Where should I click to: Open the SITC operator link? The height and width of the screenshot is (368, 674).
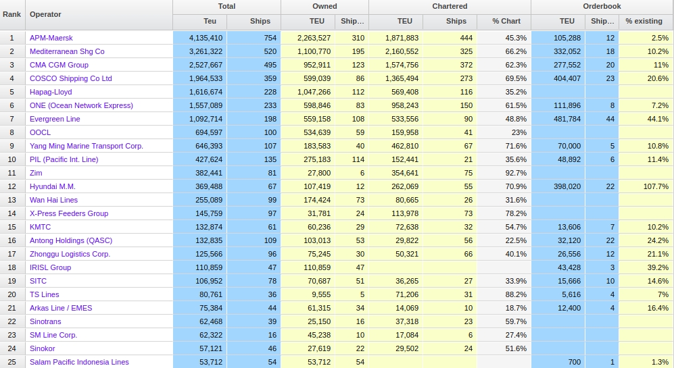point(38,282)
